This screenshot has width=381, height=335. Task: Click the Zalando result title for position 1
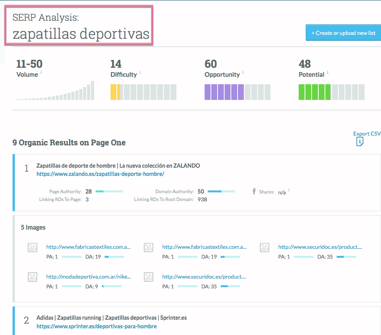118,165
